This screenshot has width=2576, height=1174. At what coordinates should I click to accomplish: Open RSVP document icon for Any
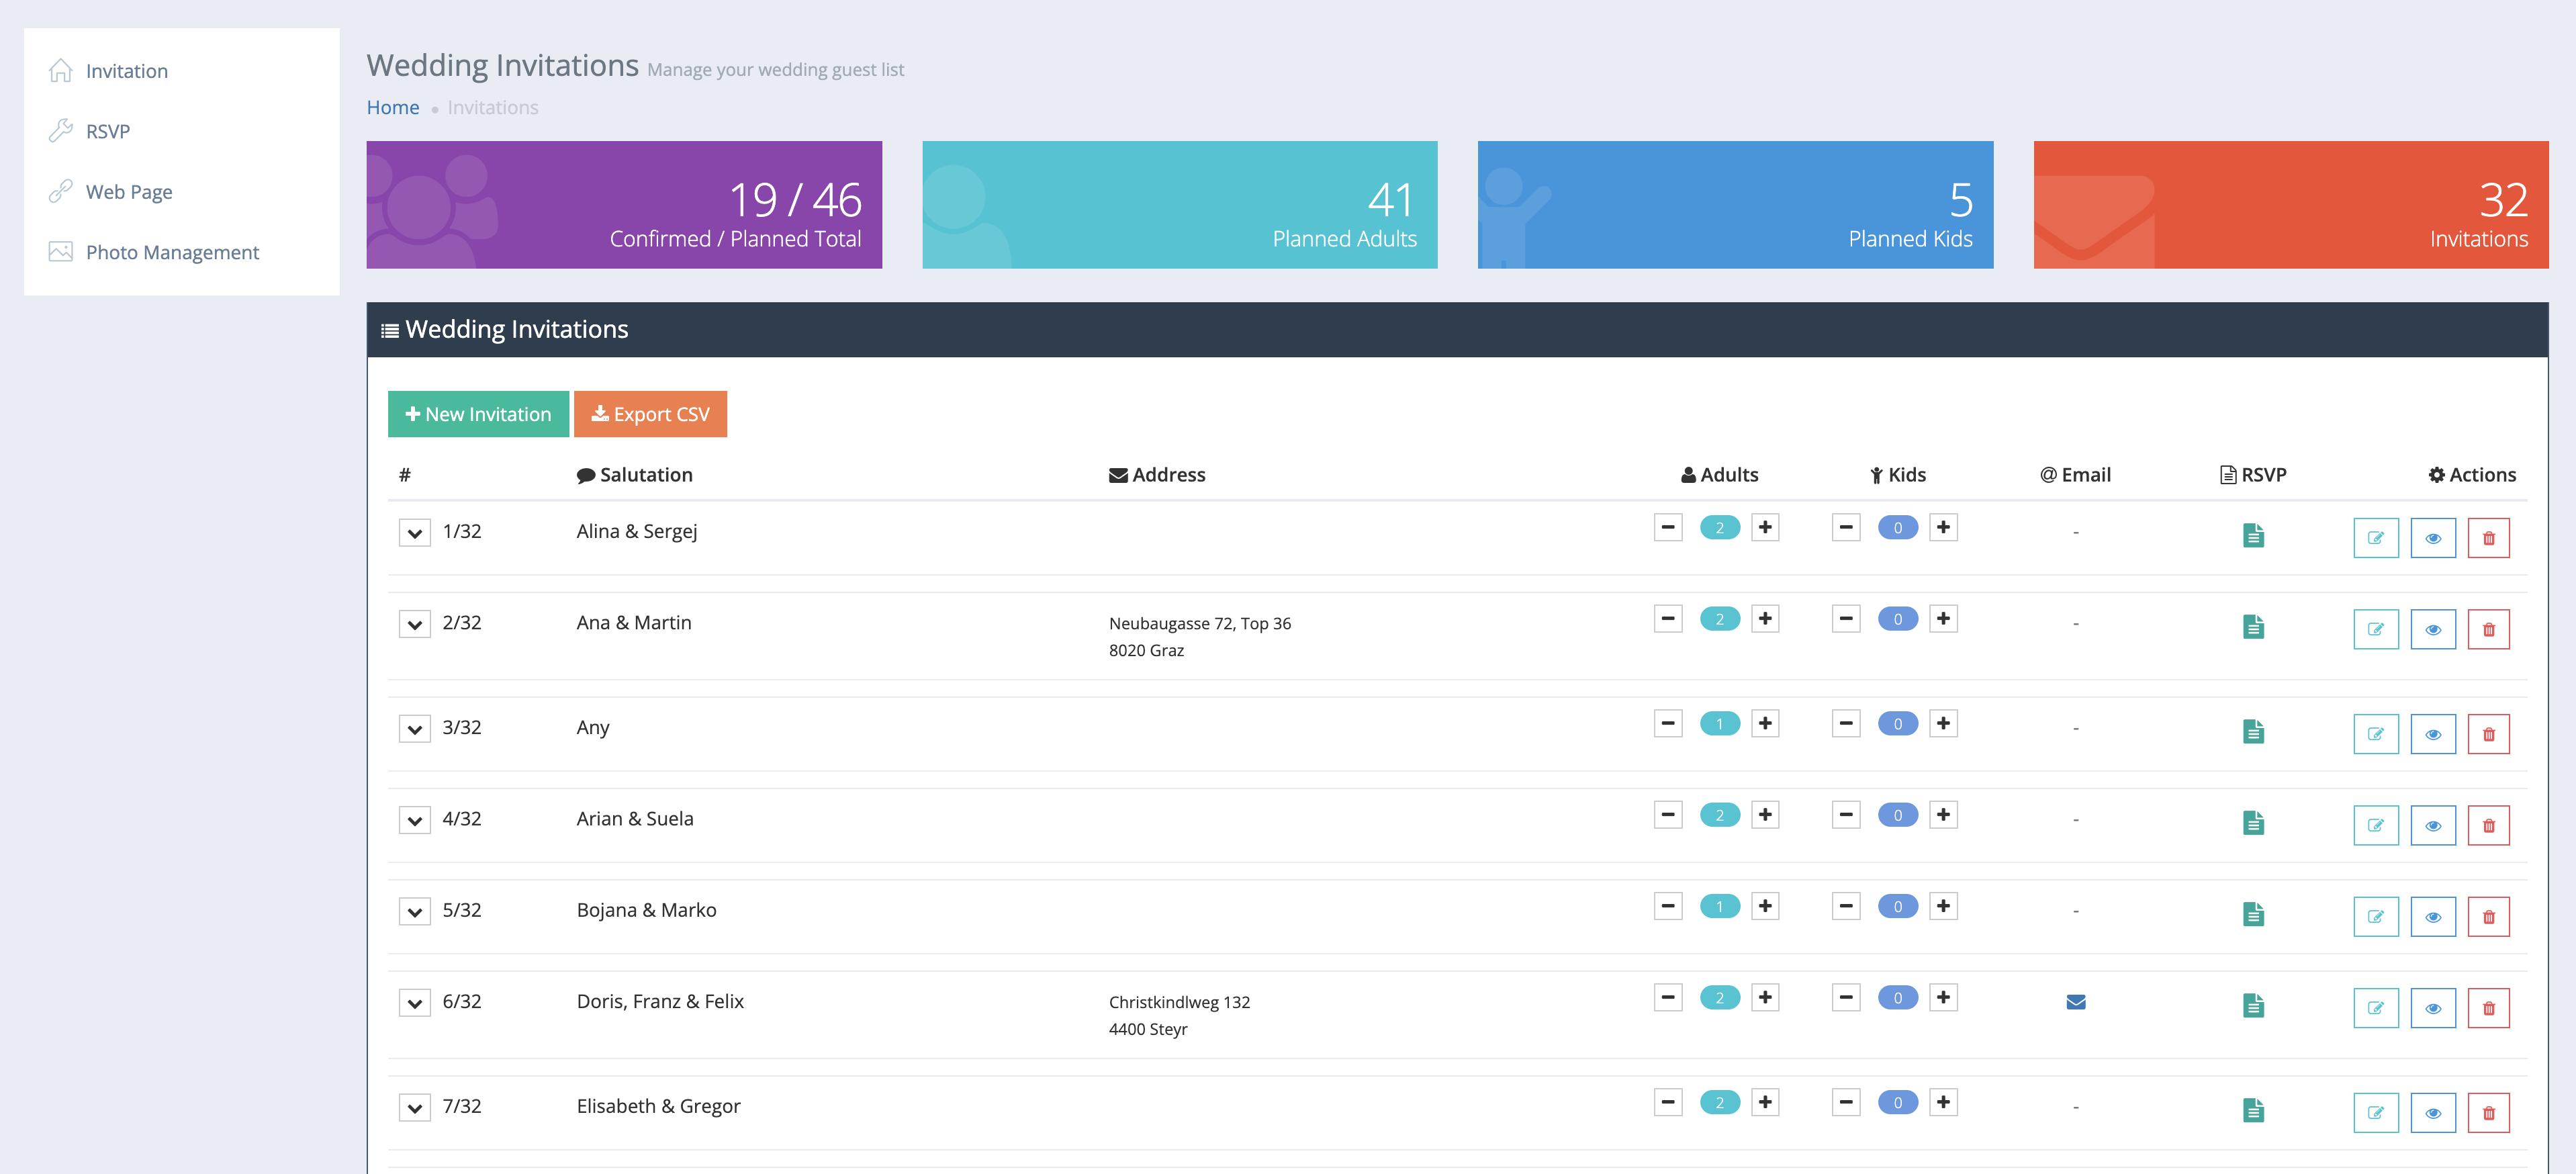[x=2252, y=732]
